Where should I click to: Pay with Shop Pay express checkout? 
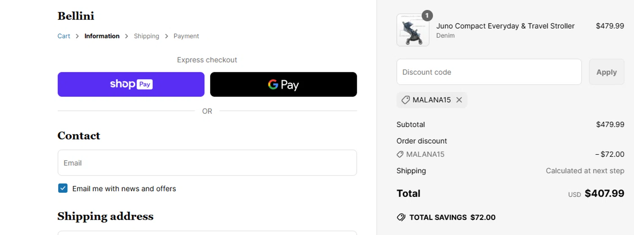[131, 85]
